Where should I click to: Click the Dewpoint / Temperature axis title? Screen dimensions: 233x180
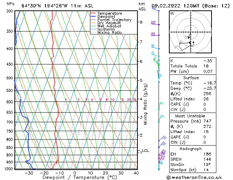[x=80, y=177]
